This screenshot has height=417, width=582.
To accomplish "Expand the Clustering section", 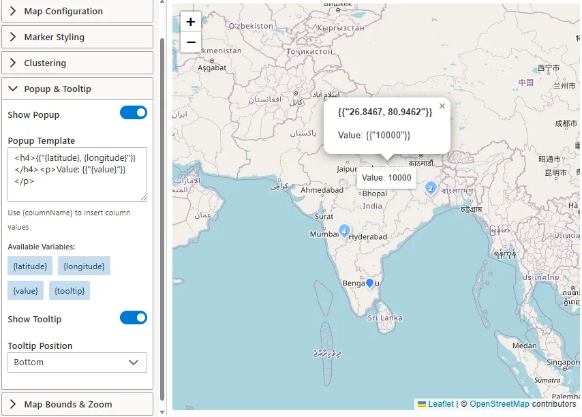I will [x=77, y=62].
